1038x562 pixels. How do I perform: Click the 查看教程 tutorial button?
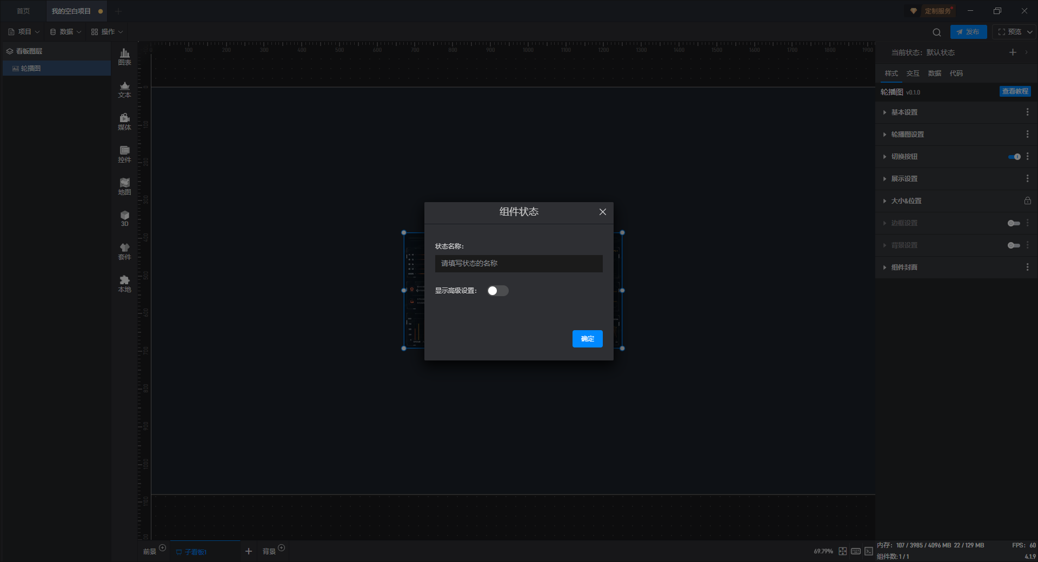point(1015,91)
